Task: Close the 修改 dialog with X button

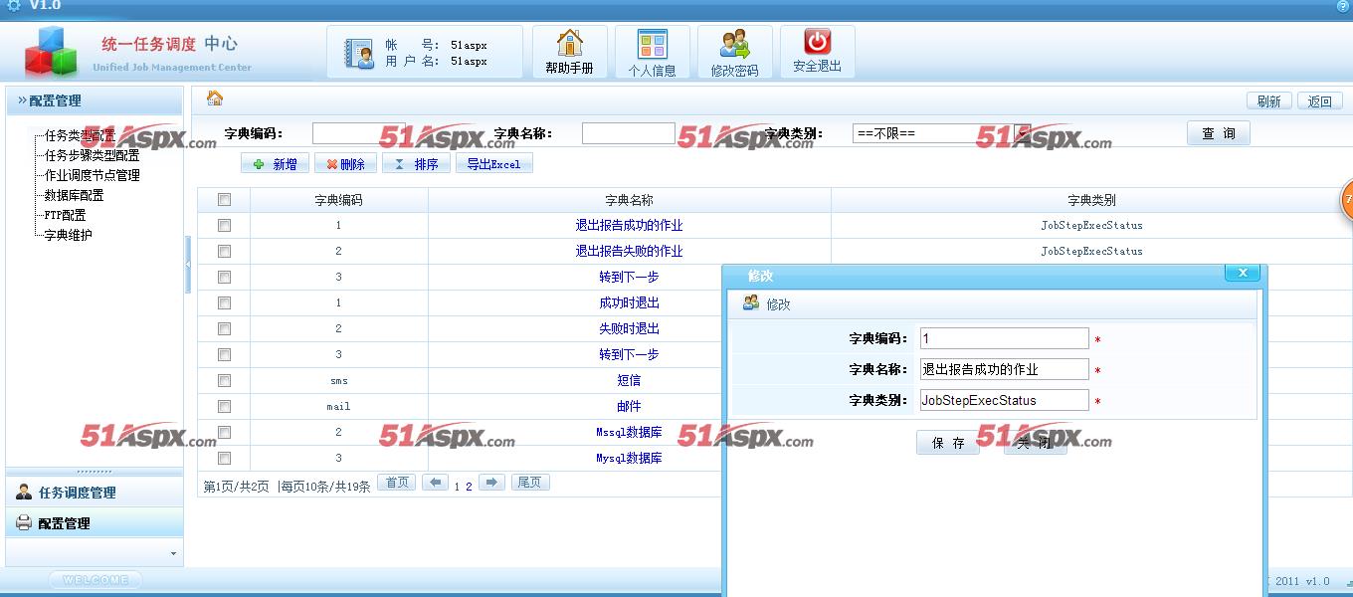Action: point(1243,273)
